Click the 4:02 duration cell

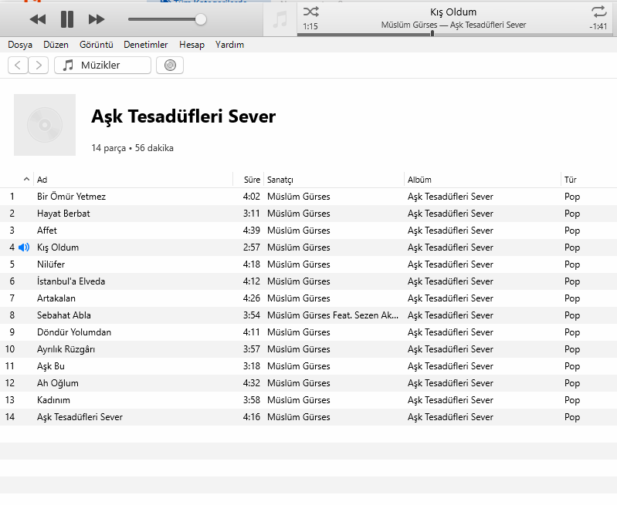(252, 197)
